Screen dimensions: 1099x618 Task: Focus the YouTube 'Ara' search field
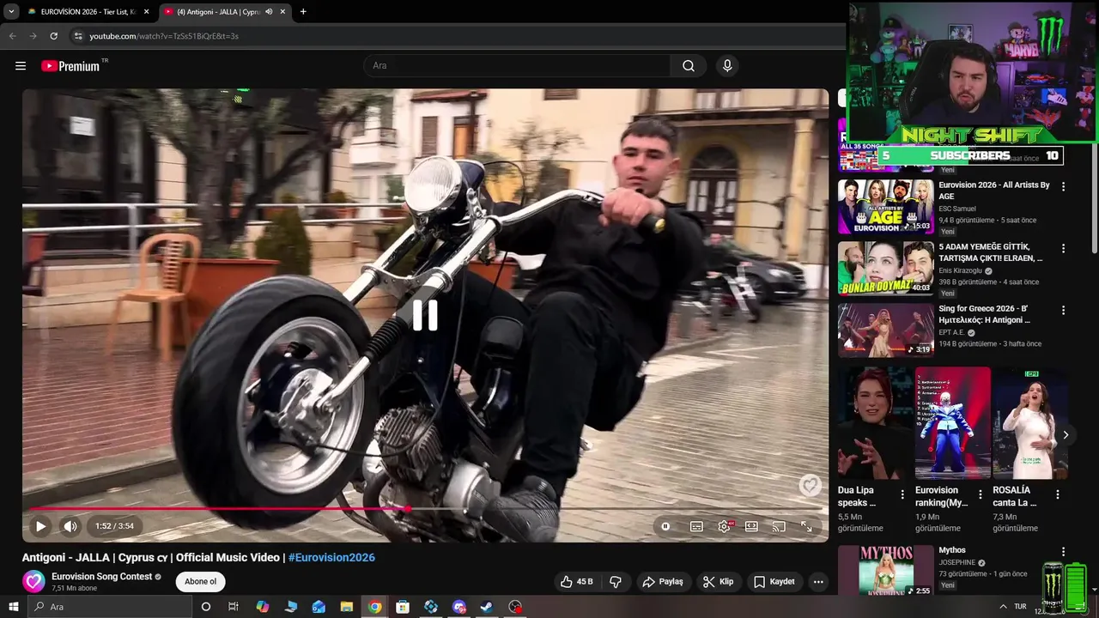pos(517,66)
